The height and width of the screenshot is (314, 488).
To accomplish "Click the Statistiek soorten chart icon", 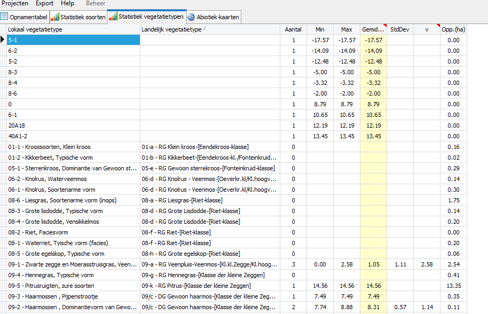I will coord(55,17).
